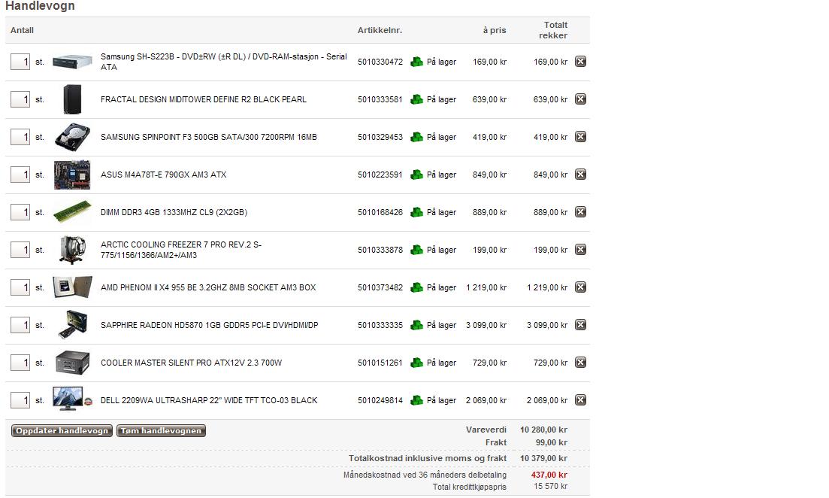Remove Cooler Master Silent Pro from cart

(580, 362)
